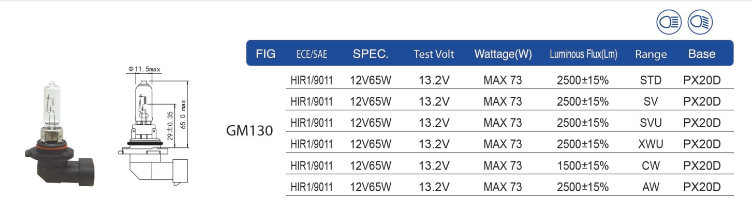The height and width of the screenshot is (217, 752).
Task: Click the GM130 model label
Action: point(249,130)
